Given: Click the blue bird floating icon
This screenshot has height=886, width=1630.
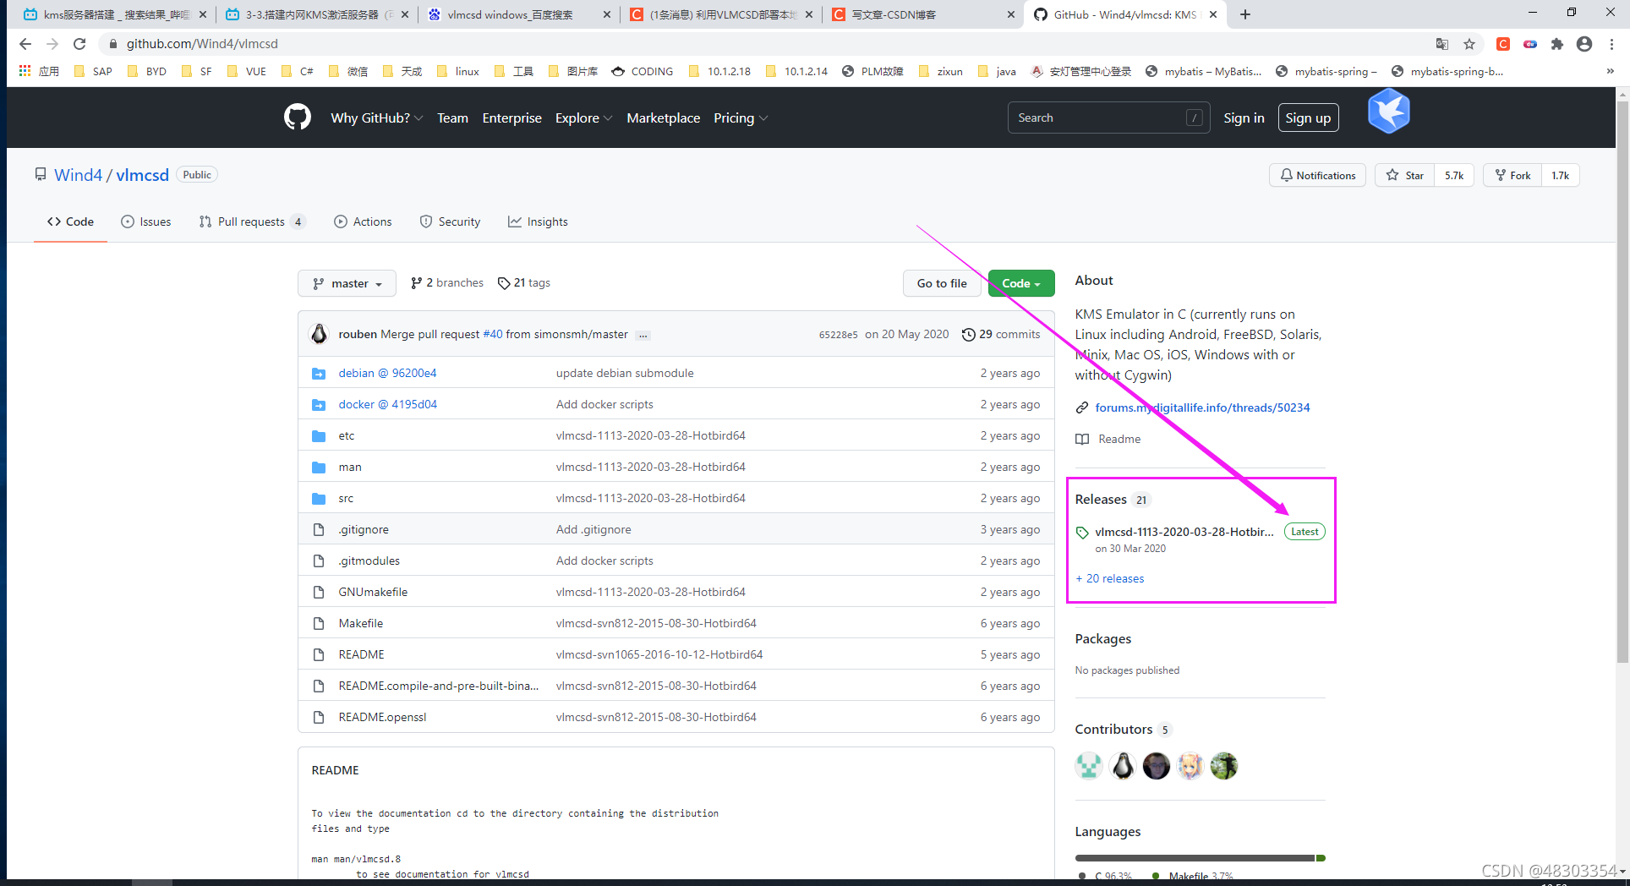Looking at the screenshot, I should (x=1389, y=112).
